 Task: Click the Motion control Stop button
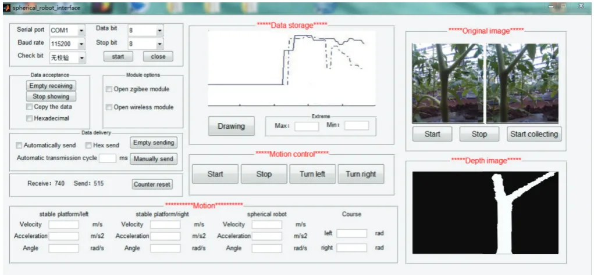coord(264,174)
